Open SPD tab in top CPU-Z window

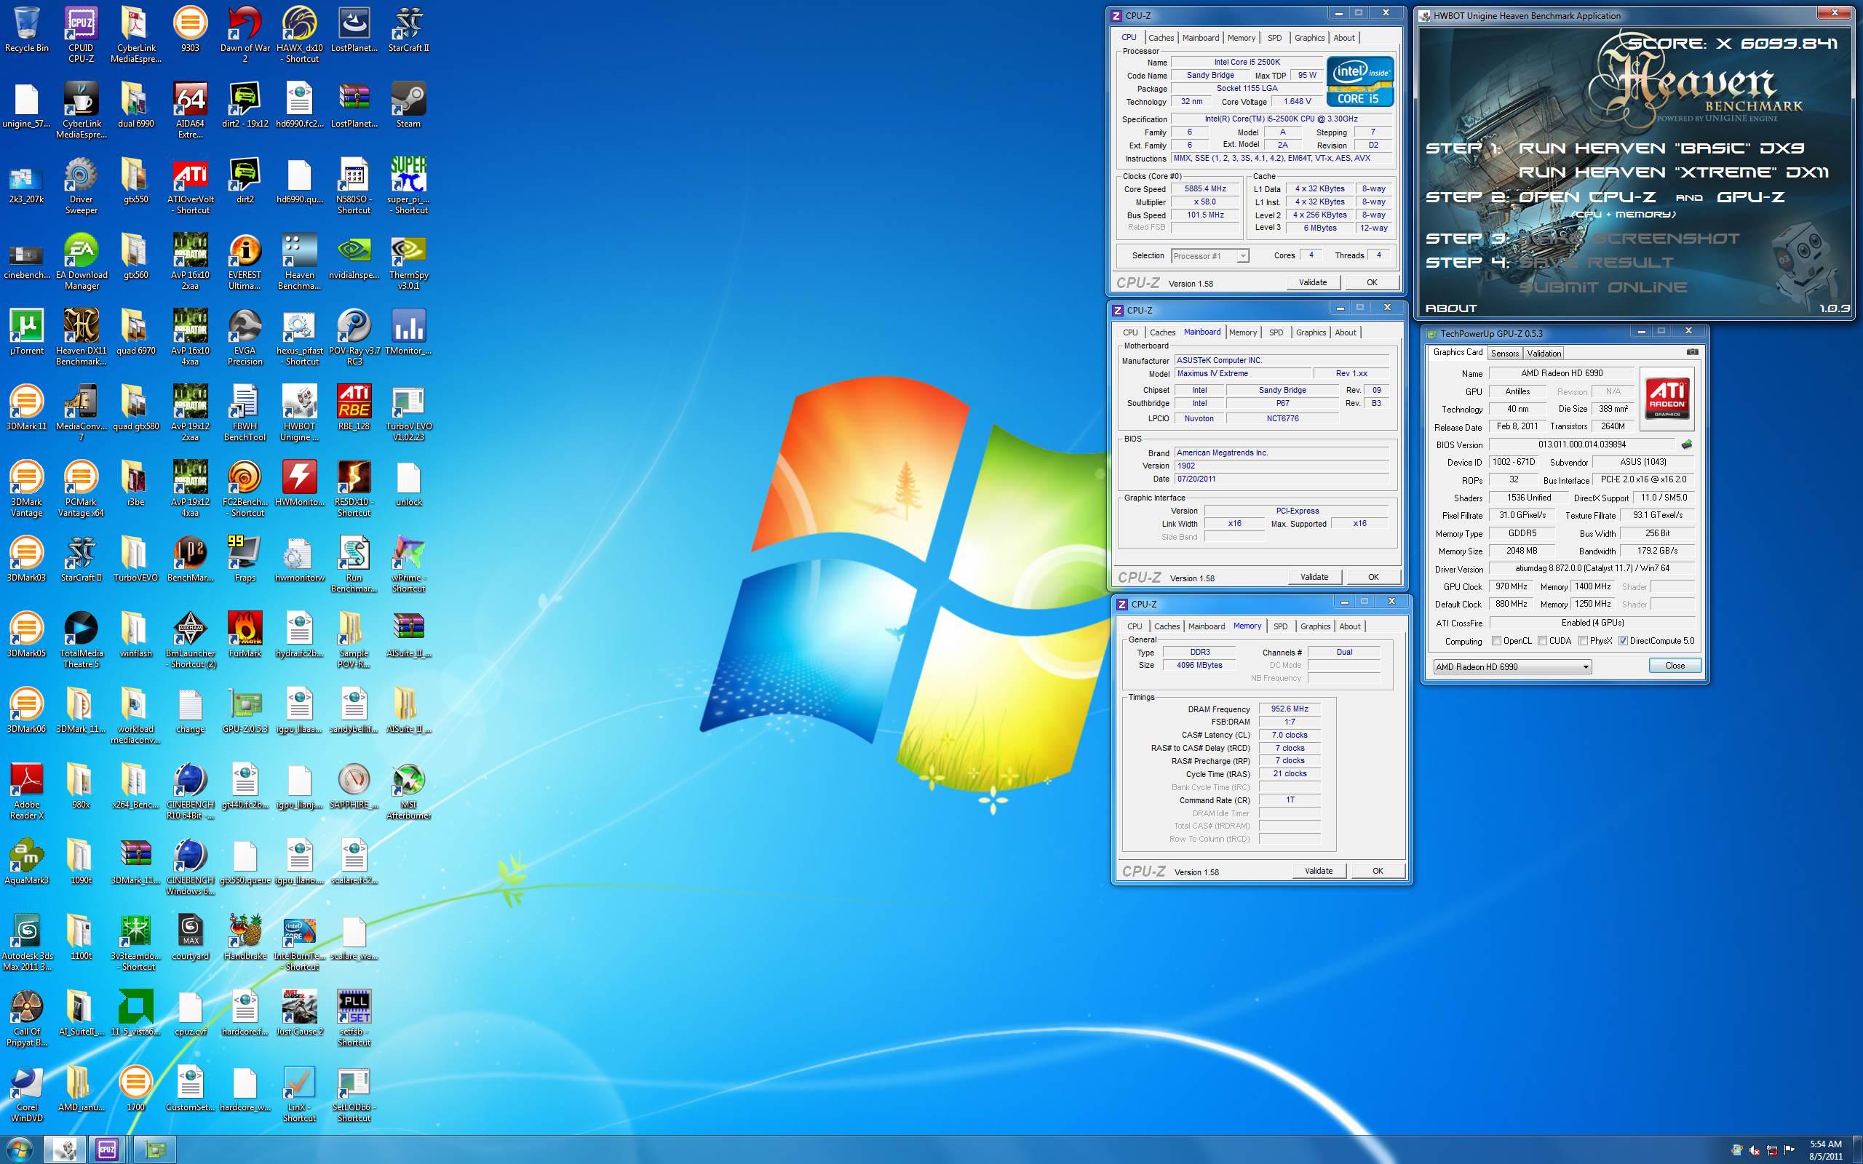point(1275,38)
